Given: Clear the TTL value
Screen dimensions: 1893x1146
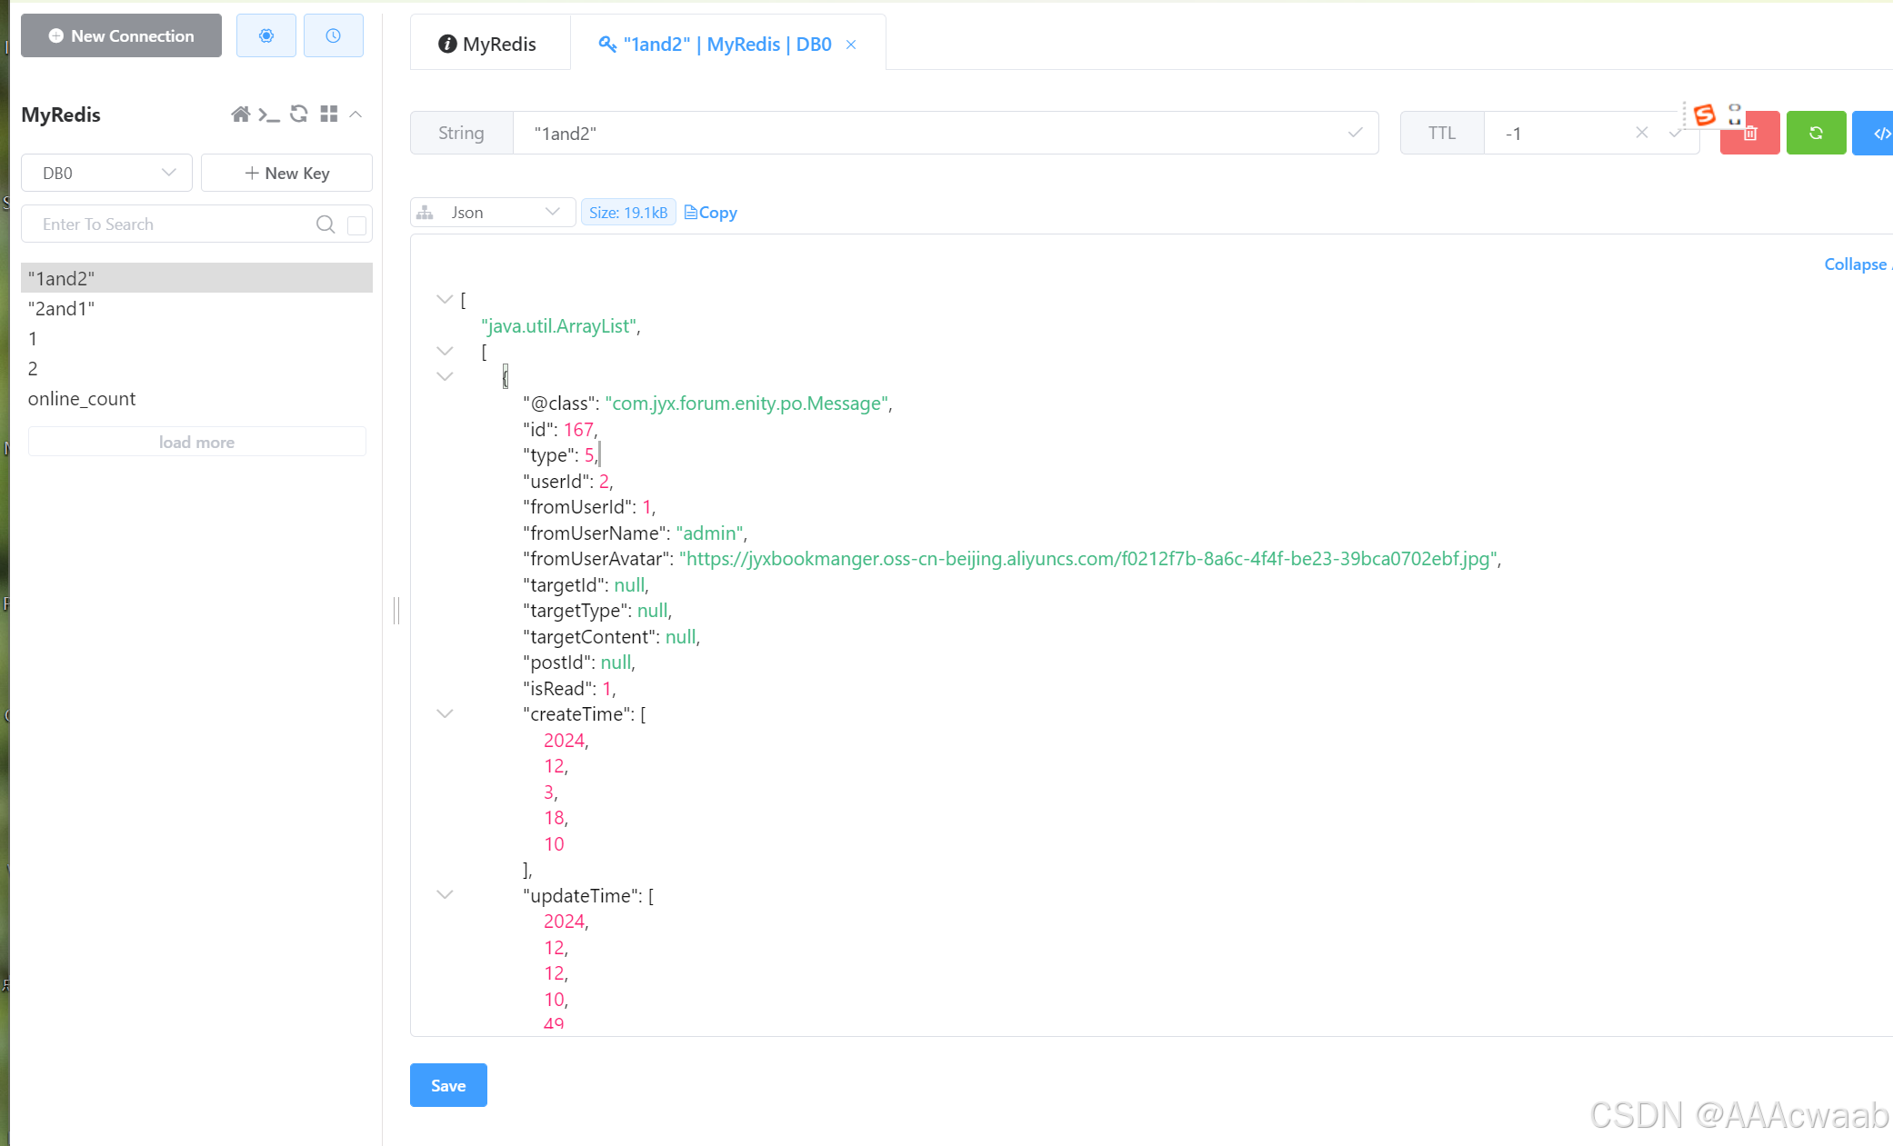Looking at the screenshot, I should (1641, 133).
